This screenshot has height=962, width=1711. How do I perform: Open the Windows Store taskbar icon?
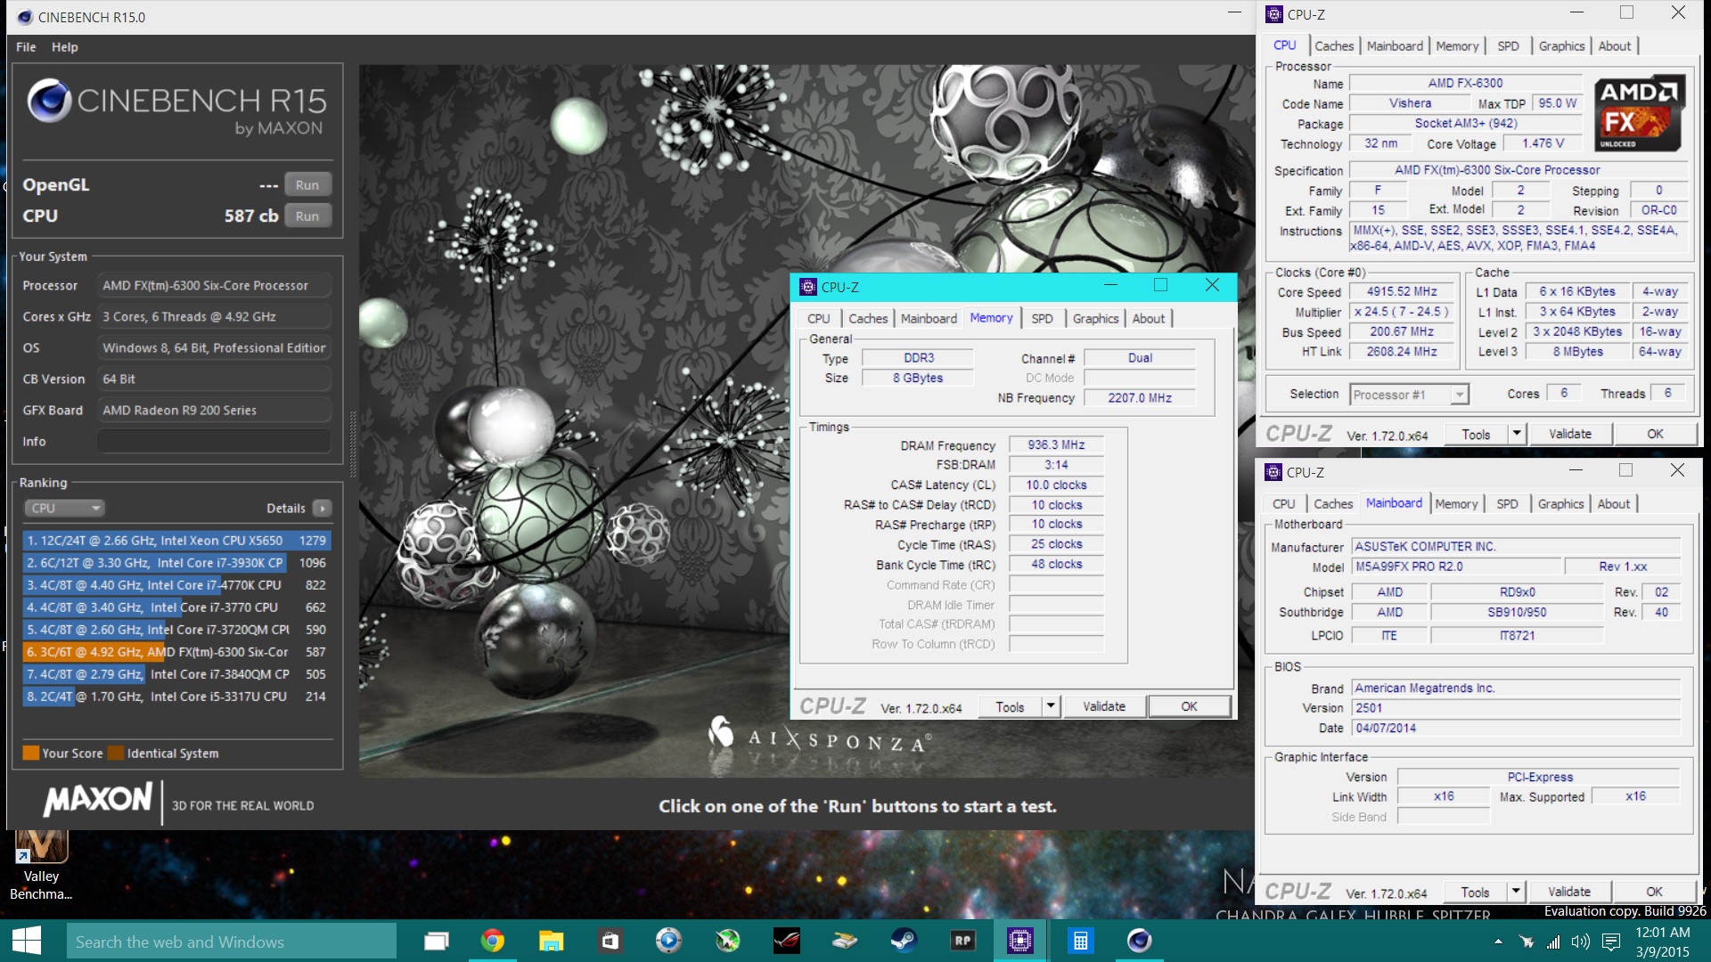coord(610,941)
